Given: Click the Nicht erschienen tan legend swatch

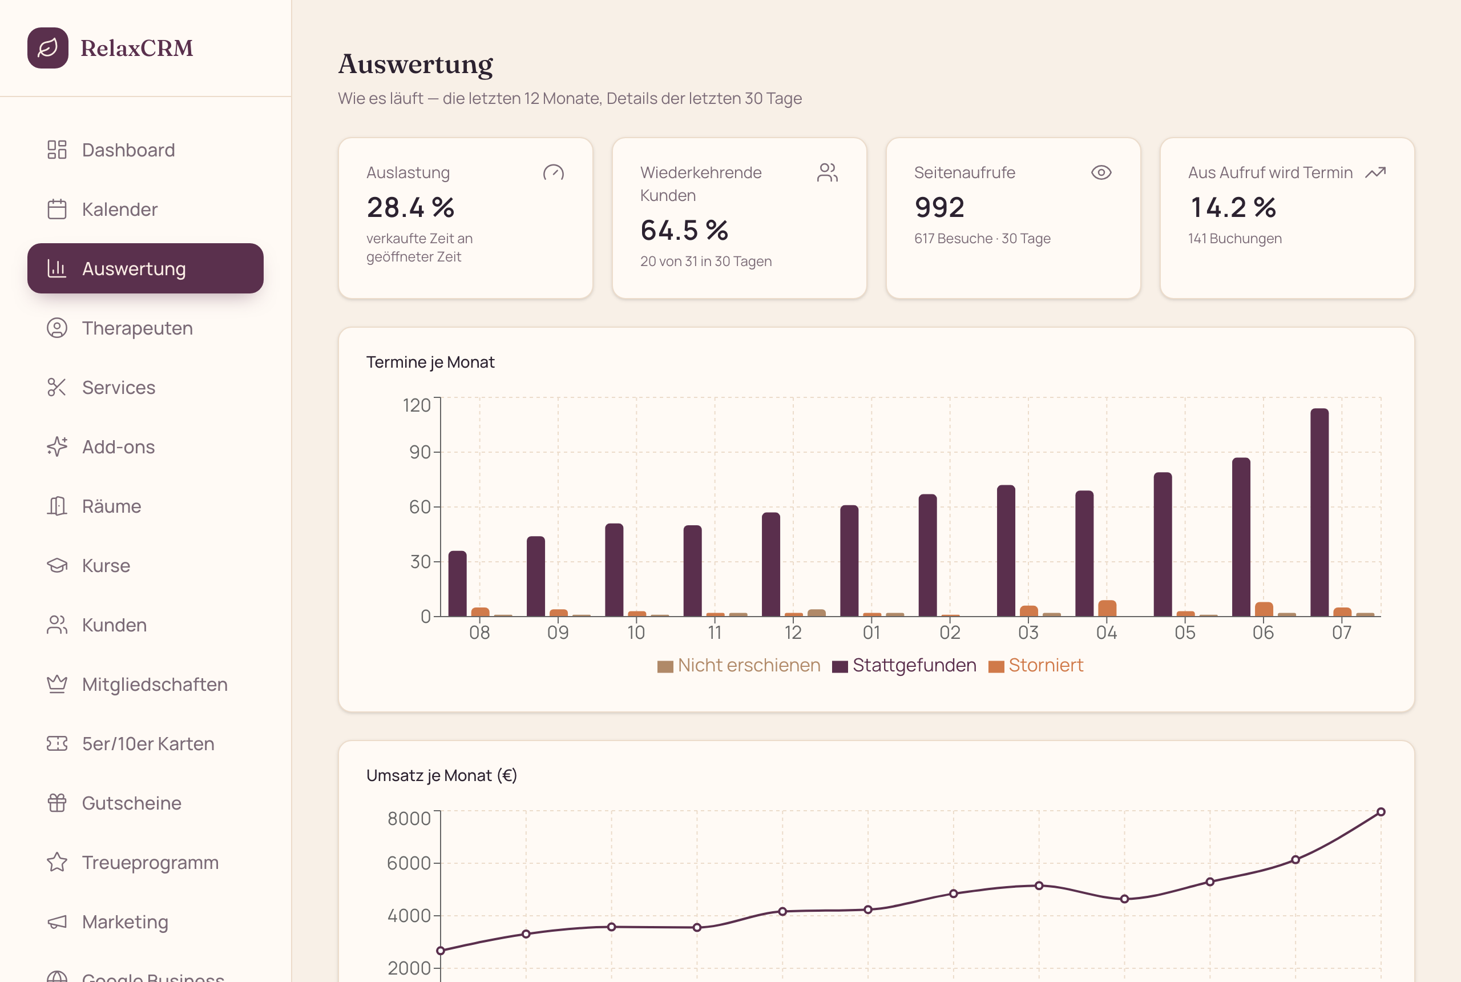Looking at the screenshot, I should pyautogui.click(x=665, y=666).
